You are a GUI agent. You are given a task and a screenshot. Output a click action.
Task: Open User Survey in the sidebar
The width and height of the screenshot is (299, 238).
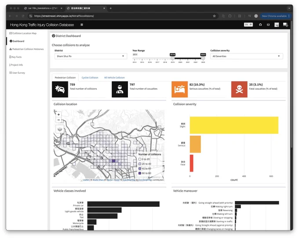17,73
